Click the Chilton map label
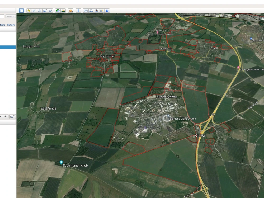 point(201,136)
